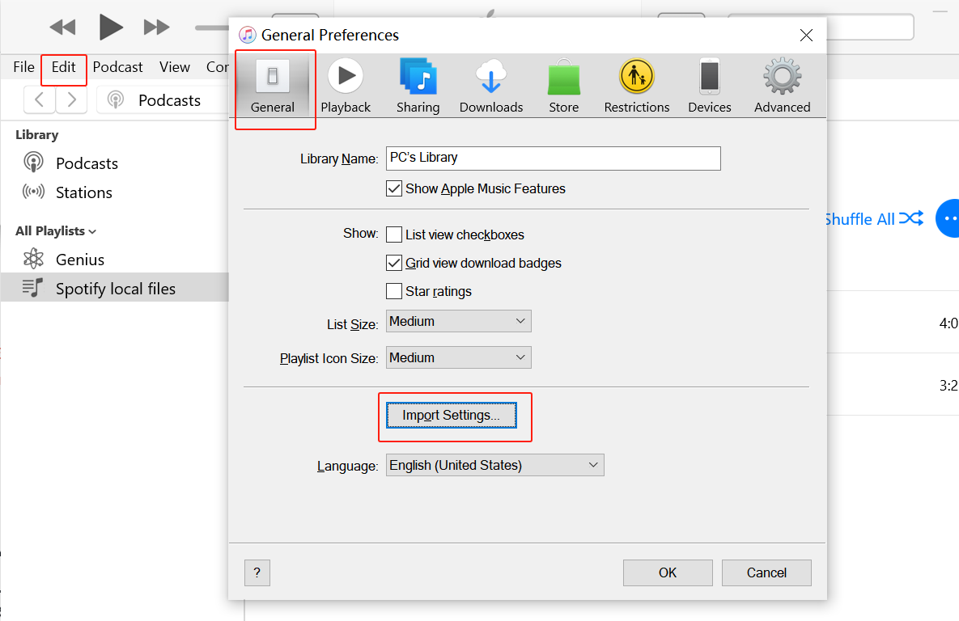Click the Library Name text field
This screenshot has width=959, height=621.
(x=553, y=158)
